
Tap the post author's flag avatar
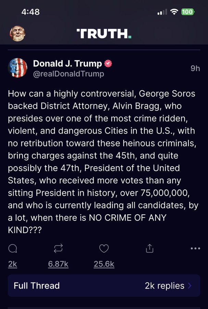pyautogui.click(x=17, y=68)
